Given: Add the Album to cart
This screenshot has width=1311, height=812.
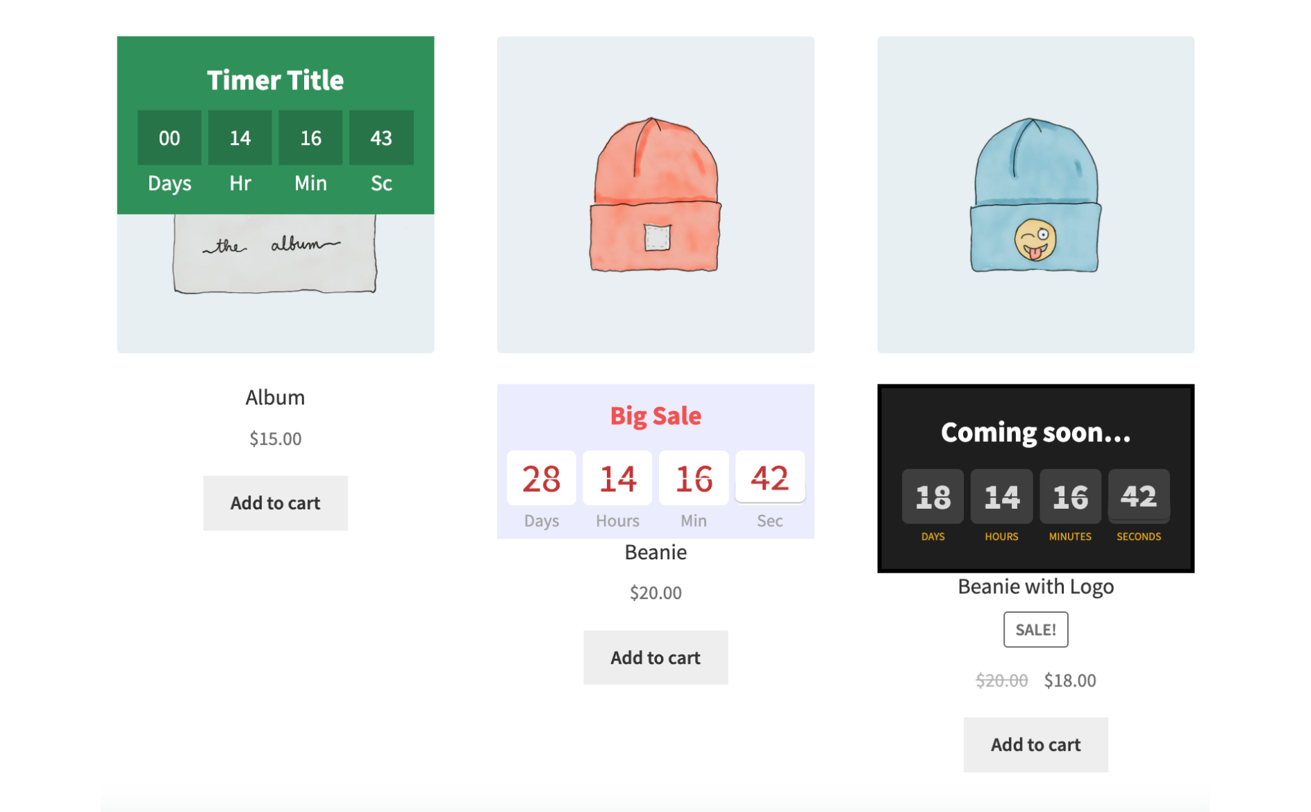Looking at the screenshot, I should tap(275, 503).
